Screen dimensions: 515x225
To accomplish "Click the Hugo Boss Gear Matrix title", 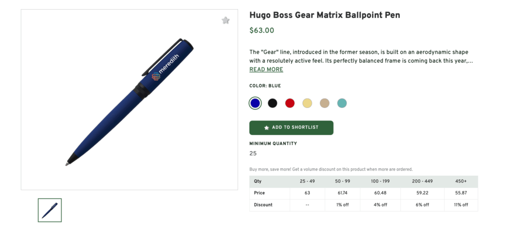I will [324, 15].
